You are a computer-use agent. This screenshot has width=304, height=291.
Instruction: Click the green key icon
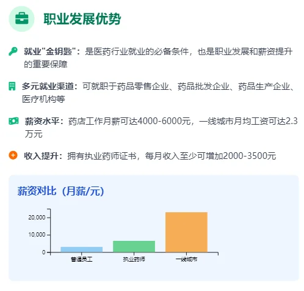click(x=13, y=51)
